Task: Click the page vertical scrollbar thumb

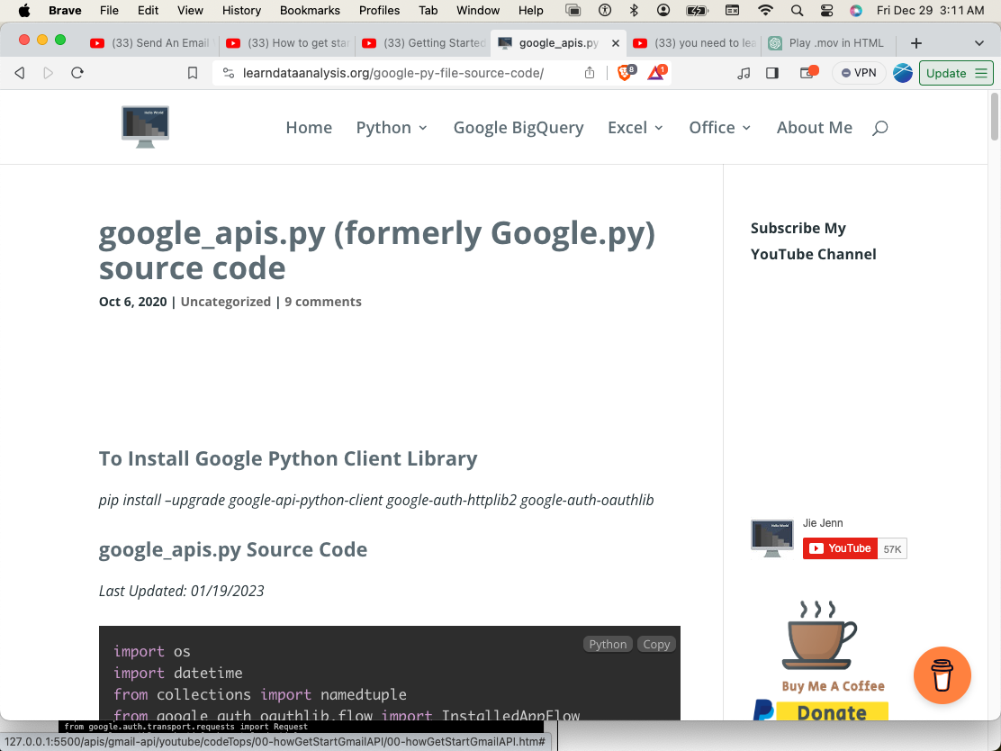Action: [x=994, y=116]
